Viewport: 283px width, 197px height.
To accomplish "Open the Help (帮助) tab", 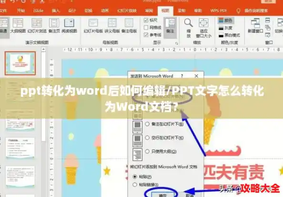I will click(x=198, y=11).
